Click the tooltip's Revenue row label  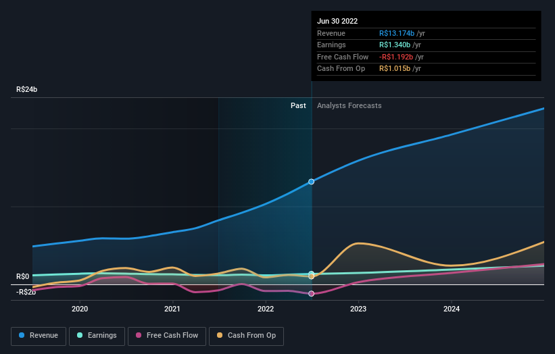coord(331,33)
